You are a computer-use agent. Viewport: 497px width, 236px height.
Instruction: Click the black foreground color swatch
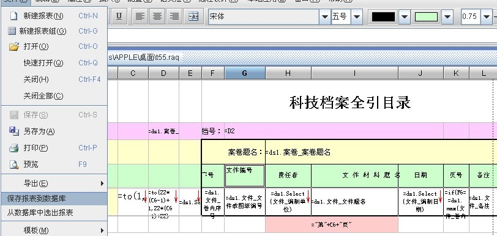383,17
